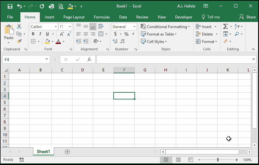Click the Wrap Text icon
This screenshot has width=259, height=165.
click(x=101, y=26)
